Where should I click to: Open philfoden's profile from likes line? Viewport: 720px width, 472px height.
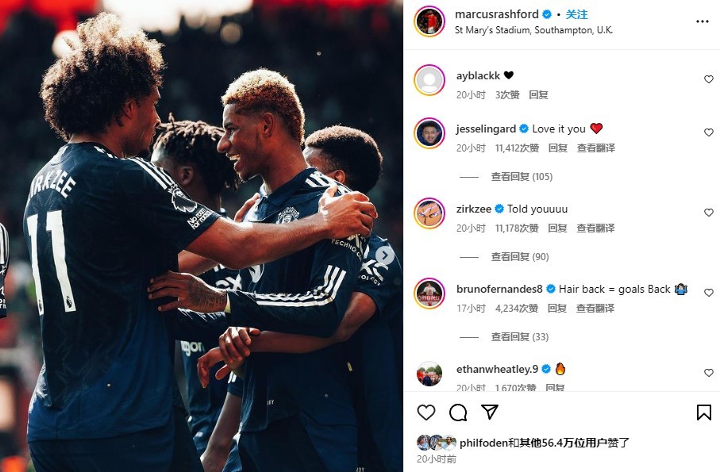tap(483, 443)
